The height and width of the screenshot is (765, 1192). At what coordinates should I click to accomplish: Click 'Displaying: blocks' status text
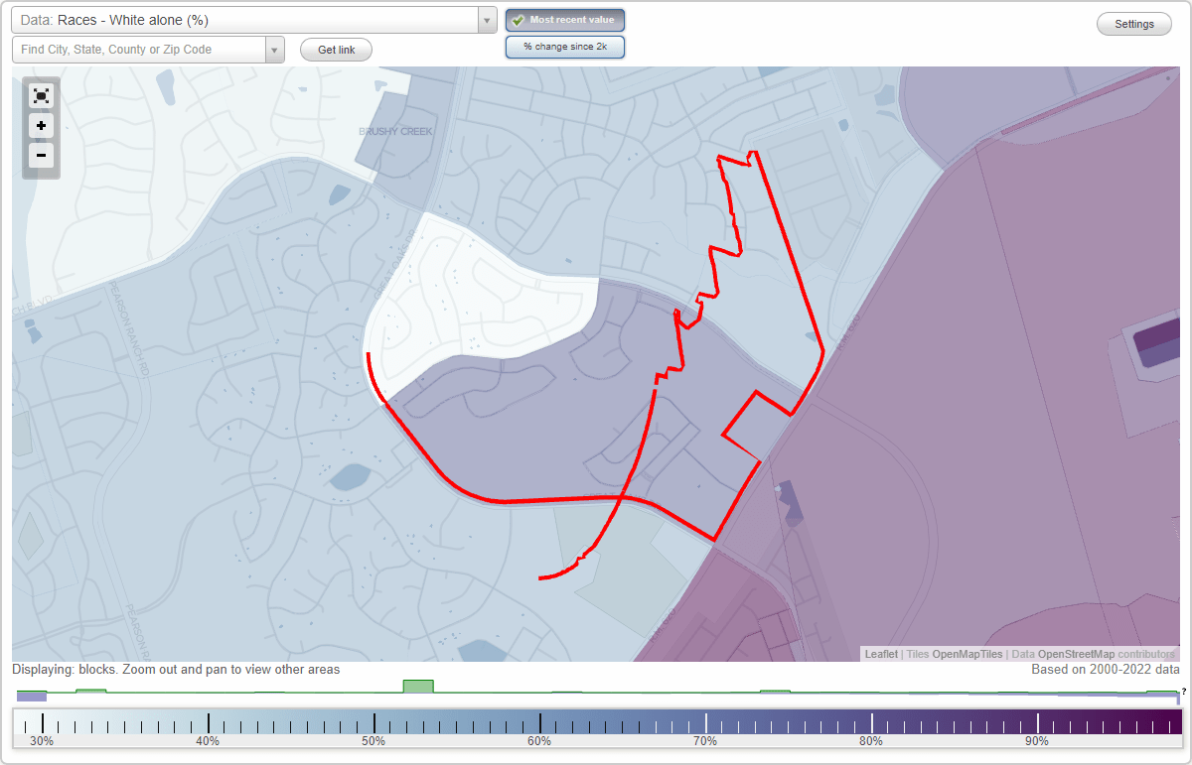coord(176,670)
